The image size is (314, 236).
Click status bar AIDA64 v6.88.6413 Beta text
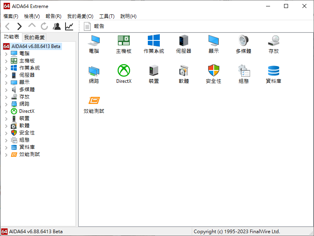pyautogui.click(x=36, y=232)
